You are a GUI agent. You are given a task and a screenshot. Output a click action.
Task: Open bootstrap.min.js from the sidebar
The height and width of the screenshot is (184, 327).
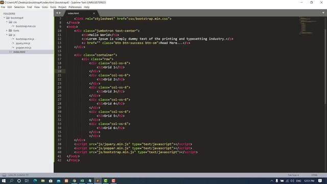pos(25,39)
